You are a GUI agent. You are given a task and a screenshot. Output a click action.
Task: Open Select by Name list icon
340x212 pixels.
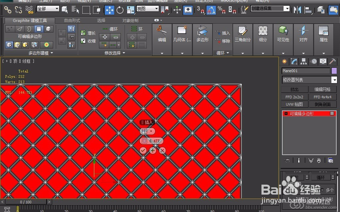tap(75, 10)
